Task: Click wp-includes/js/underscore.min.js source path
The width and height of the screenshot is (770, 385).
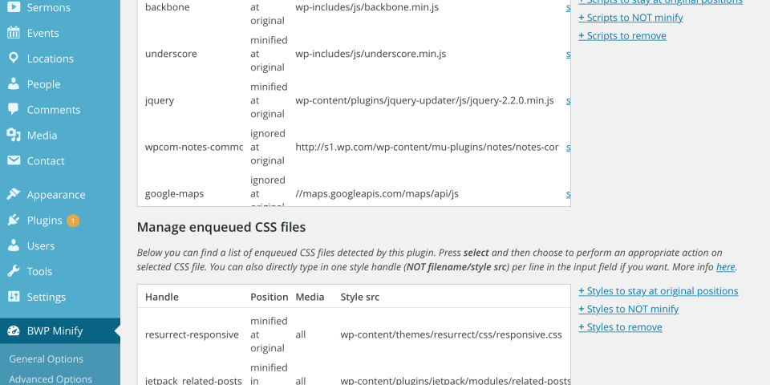Action: [371, 54]
